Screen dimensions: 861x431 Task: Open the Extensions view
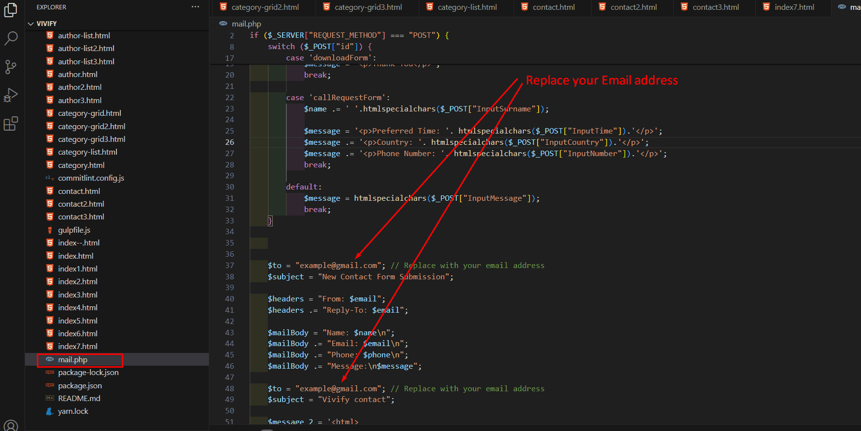coord(10,124)
